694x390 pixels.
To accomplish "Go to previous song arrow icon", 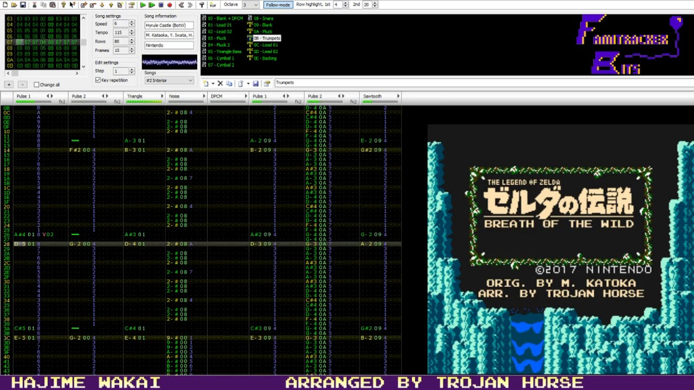I will point(181,5).
